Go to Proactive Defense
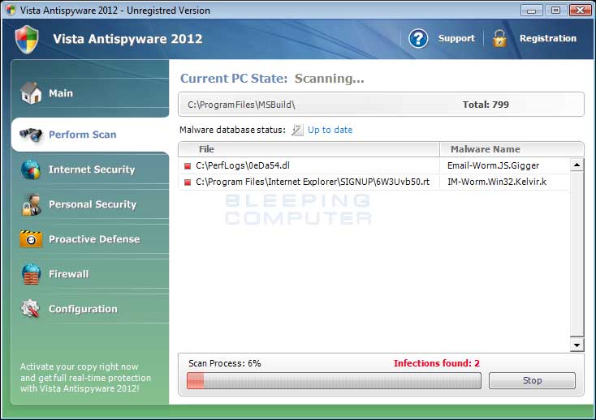The image size is (596, 420). pos(90,239)
